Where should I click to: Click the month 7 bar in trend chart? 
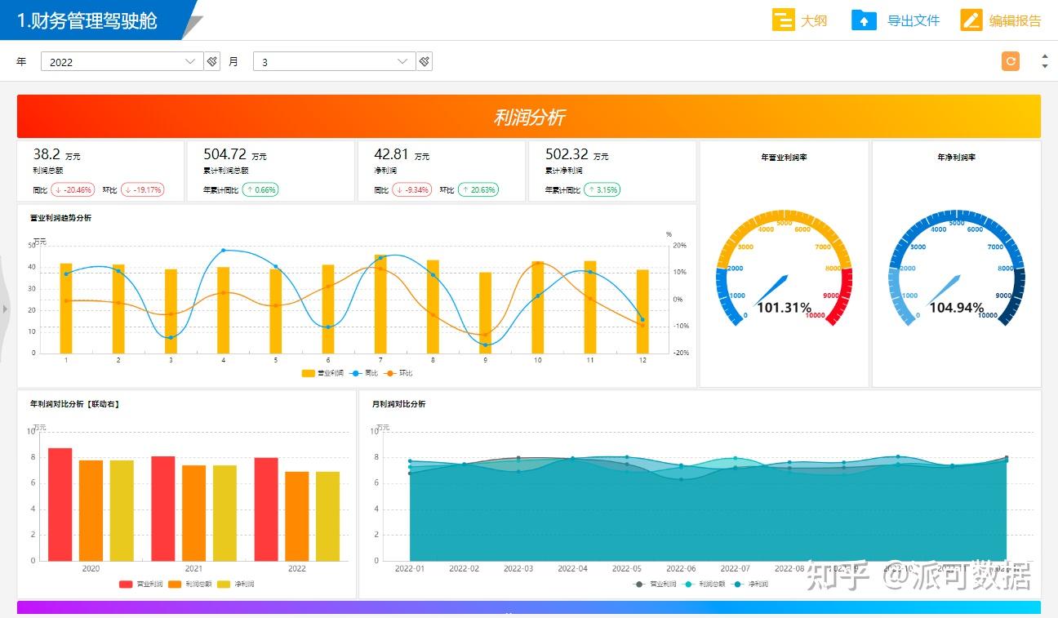380,304
